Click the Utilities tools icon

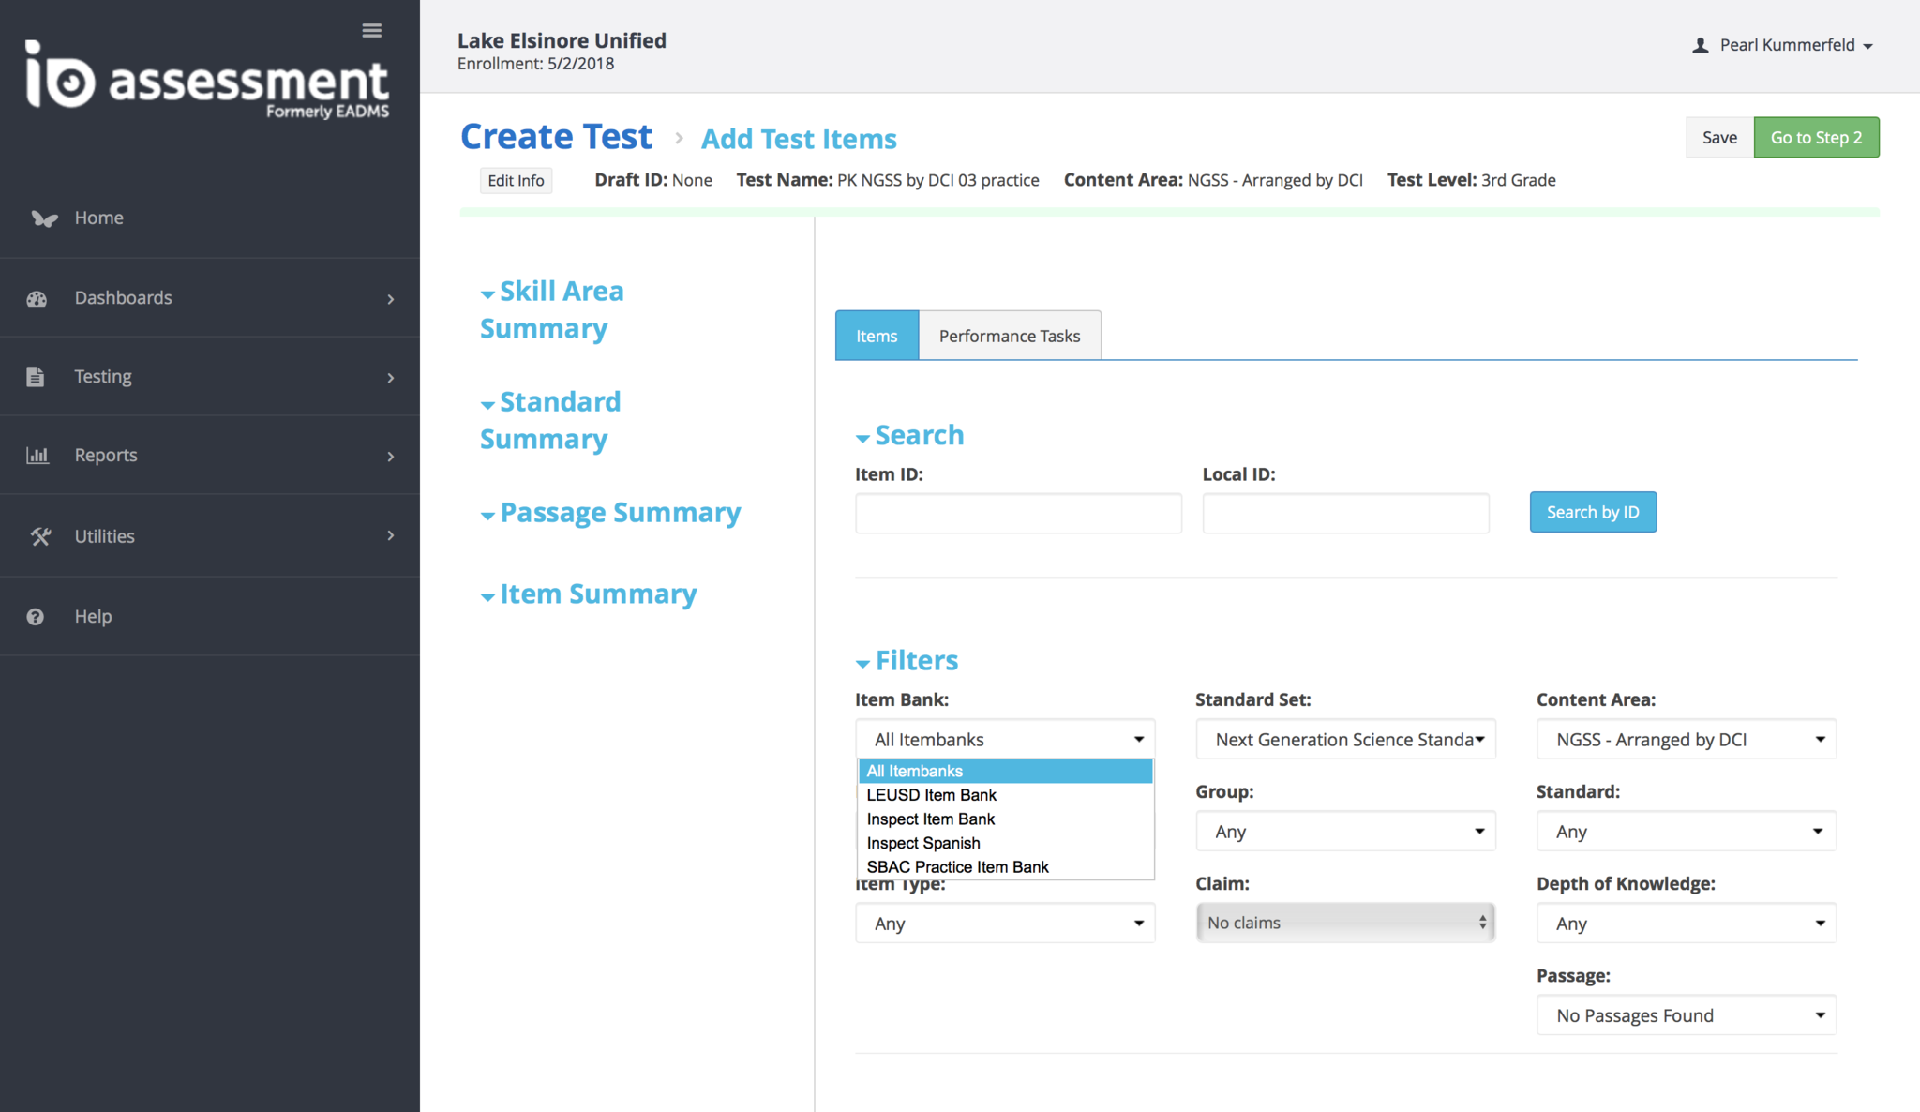(39, 536)
